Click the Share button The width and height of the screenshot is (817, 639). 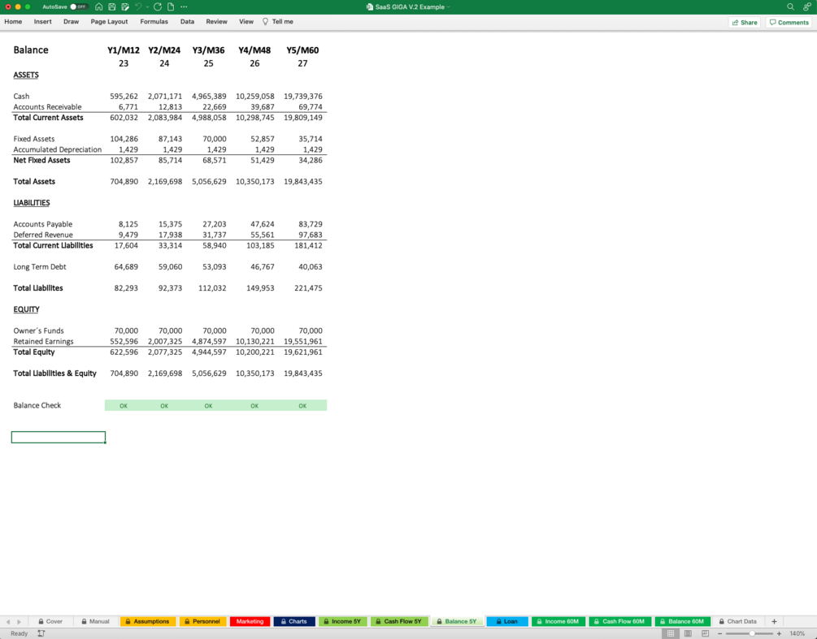point(745,23)
